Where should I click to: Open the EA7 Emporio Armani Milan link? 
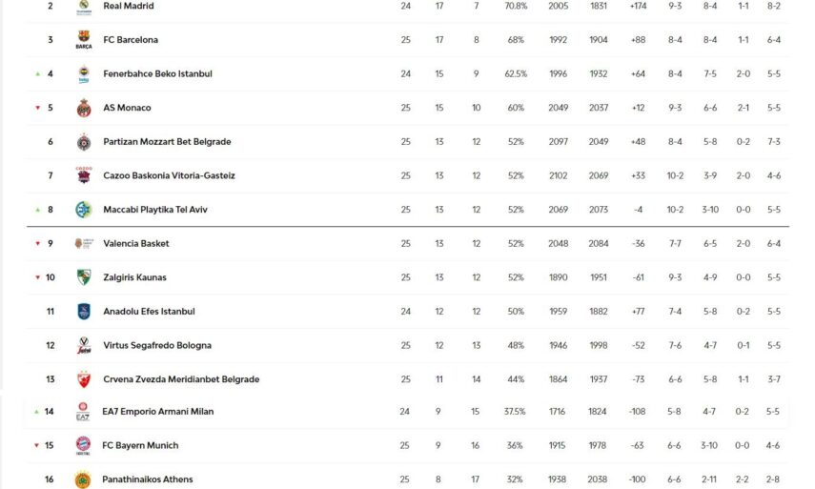[x=158, y=412]
